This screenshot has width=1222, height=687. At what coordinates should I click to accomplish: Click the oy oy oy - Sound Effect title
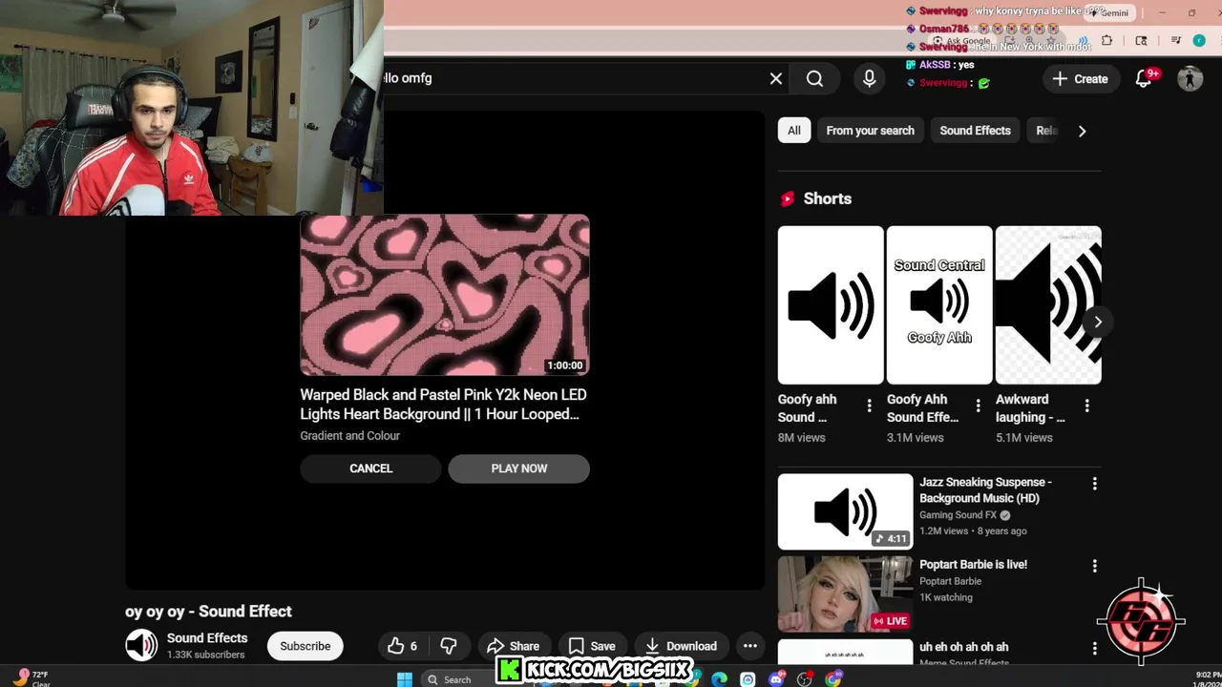(x=208, y=612)
